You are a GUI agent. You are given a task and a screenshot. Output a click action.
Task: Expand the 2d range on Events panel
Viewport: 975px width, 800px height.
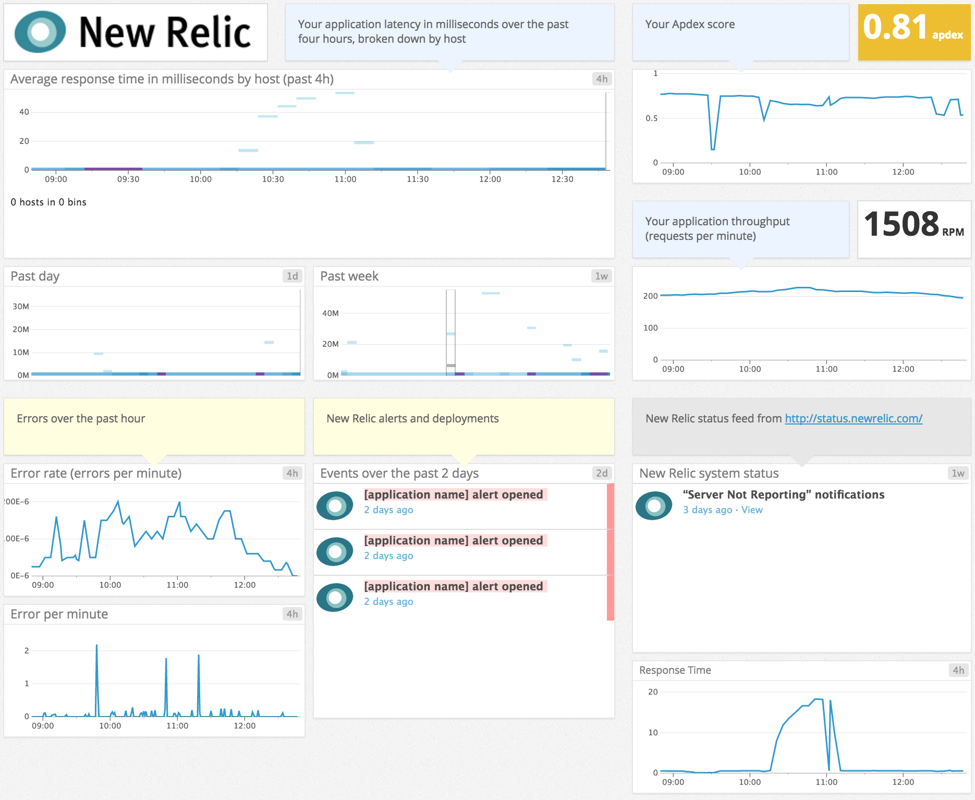(x=602, y=473)
